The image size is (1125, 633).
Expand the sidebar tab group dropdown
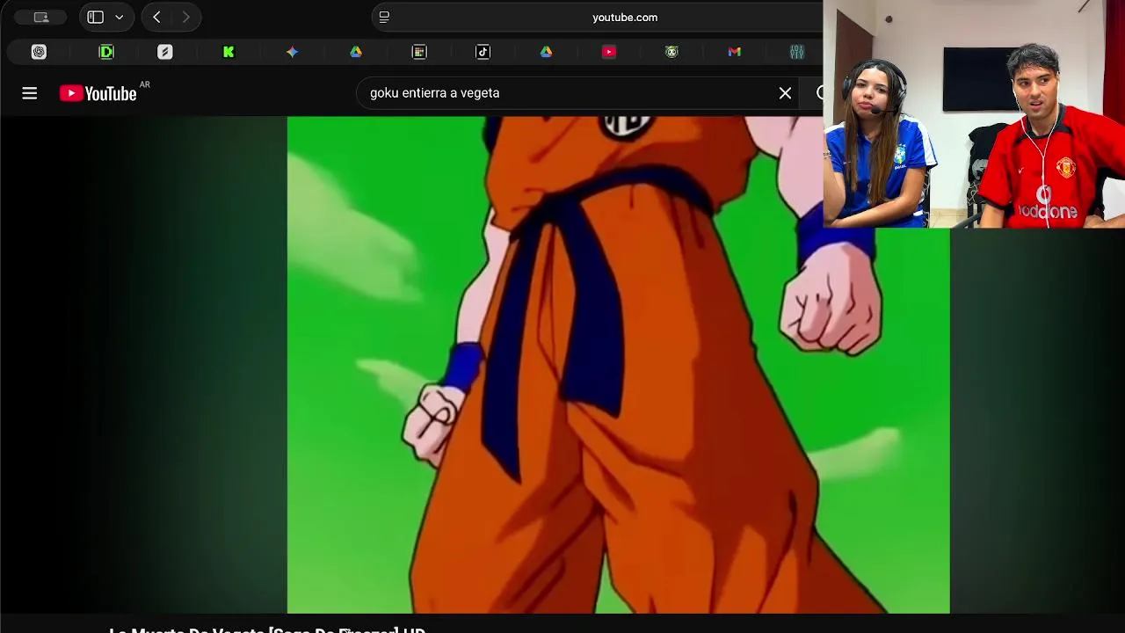(x=120, y=17)
